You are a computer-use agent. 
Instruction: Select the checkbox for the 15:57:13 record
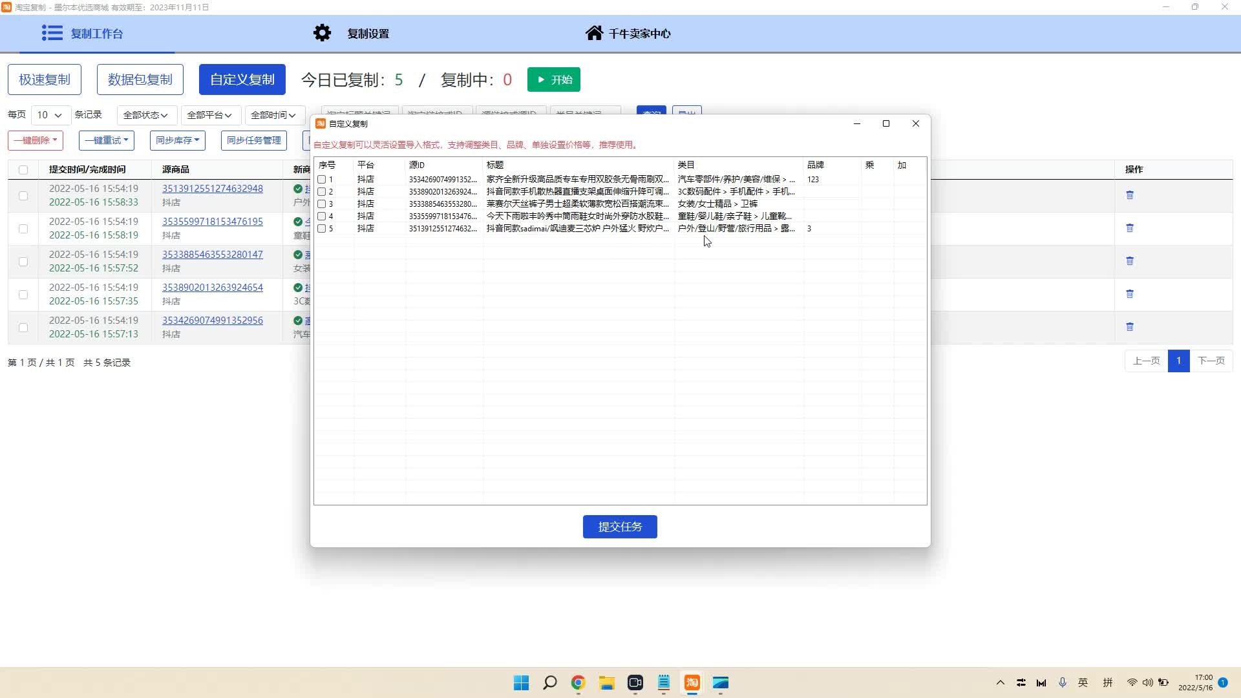click(x=23, y=328)
